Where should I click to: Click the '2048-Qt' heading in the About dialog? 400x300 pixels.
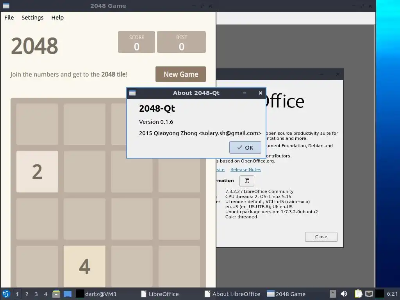157,109
